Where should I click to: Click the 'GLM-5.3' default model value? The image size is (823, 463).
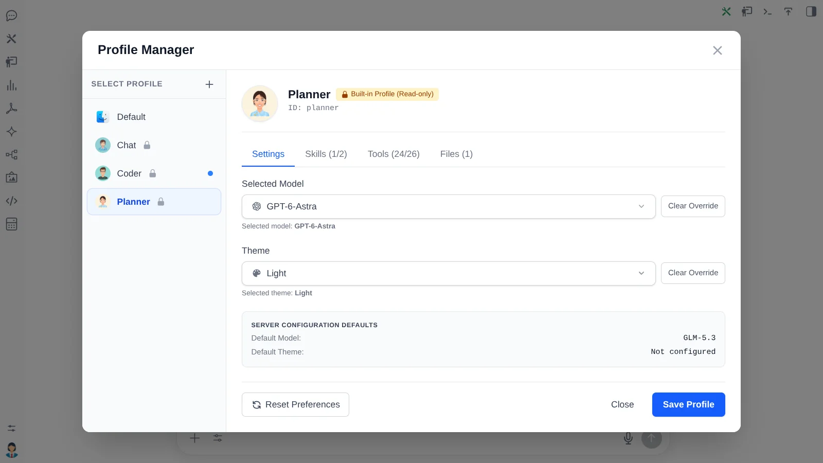coord(699,338)
